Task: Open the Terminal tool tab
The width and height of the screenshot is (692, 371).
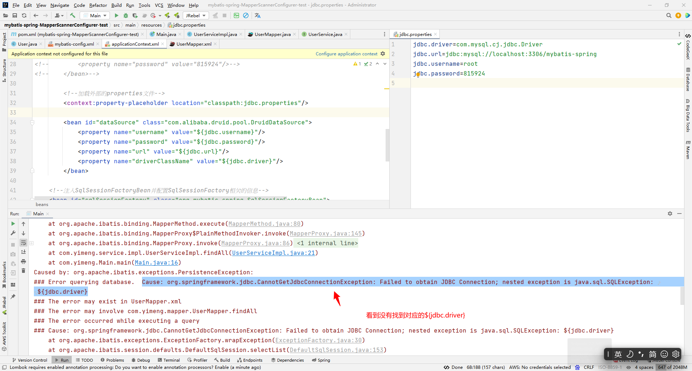Action: 169,360
